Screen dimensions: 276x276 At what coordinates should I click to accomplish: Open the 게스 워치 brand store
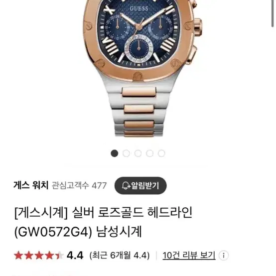[31, 185]
